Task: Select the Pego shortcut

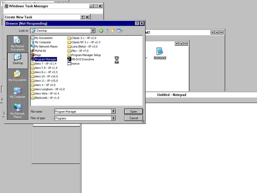Action: pyautogui.click(x=36, y=55)
